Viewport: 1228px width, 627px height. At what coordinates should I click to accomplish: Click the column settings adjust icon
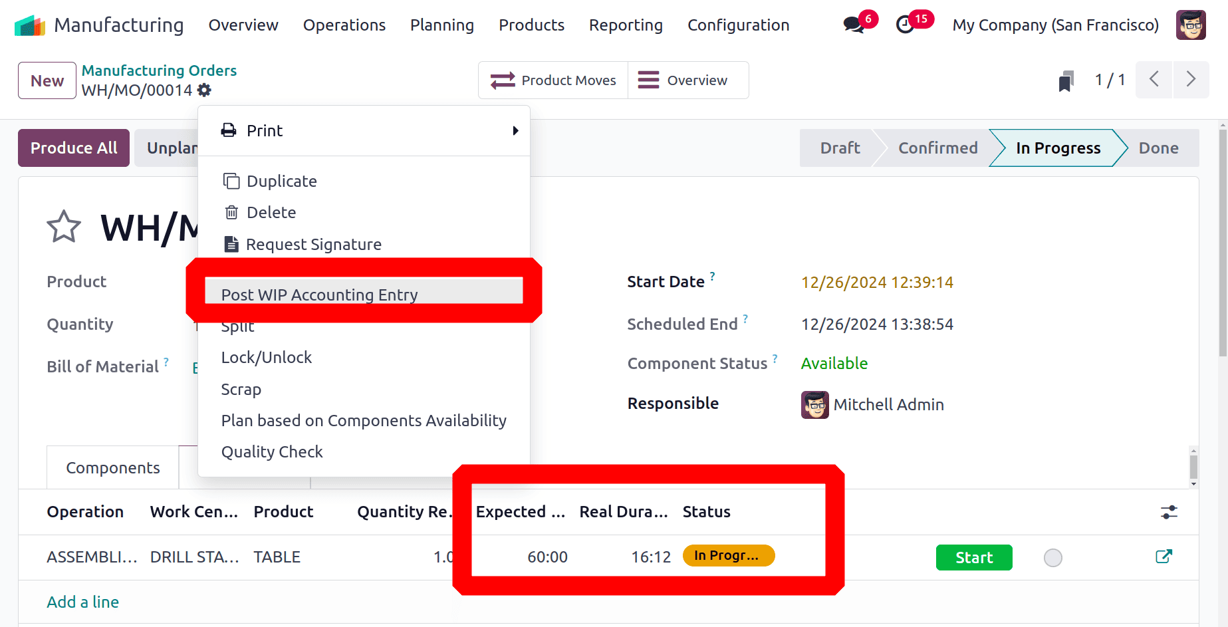1169,512
